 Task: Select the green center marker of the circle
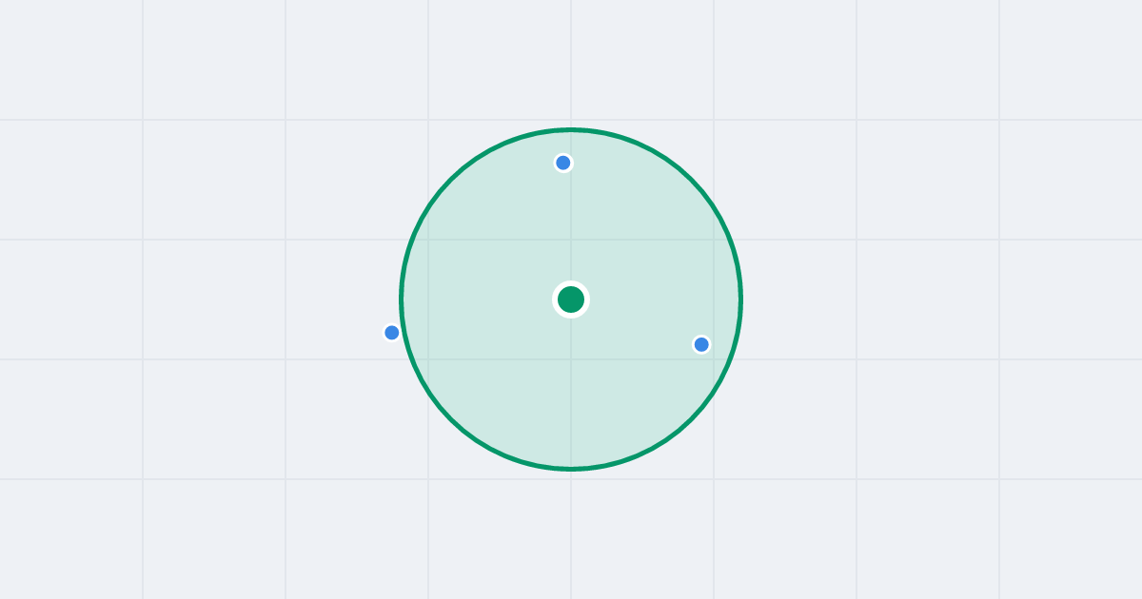(x=571, y=299)
